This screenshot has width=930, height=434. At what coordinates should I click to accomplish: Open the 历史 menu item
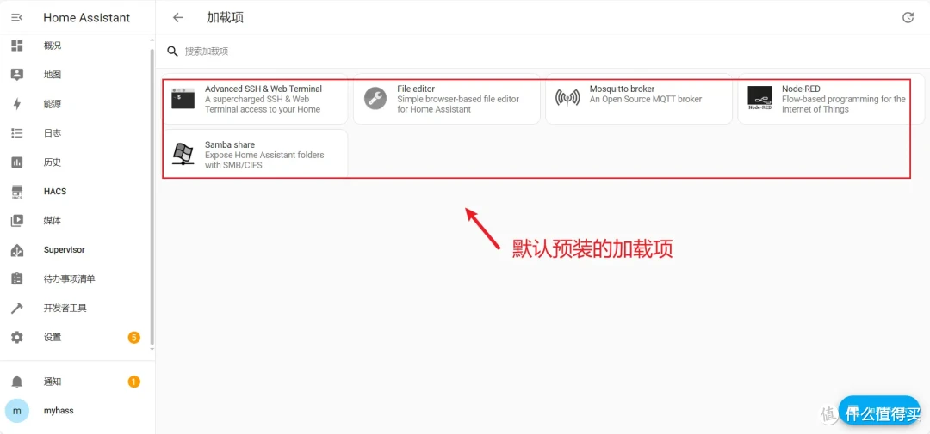(x=76, y=162)
